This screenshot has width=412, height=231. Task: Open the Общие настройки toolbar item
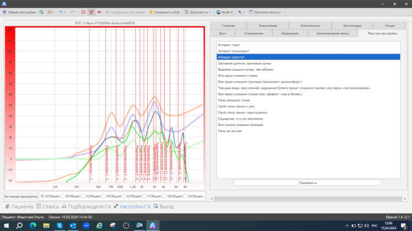click(x=19, y=12)
